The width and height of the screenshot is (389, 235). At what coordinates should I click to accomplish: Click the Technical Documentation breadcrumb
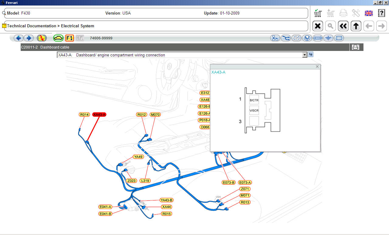click(32, 26)
